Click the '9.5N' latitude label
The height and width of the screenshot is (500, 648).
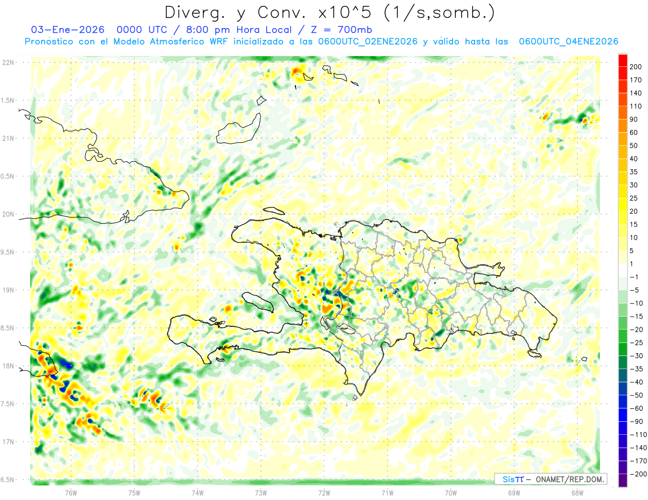coord(8,252)
